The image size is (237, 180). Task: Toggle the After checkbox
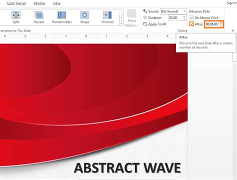191,24
